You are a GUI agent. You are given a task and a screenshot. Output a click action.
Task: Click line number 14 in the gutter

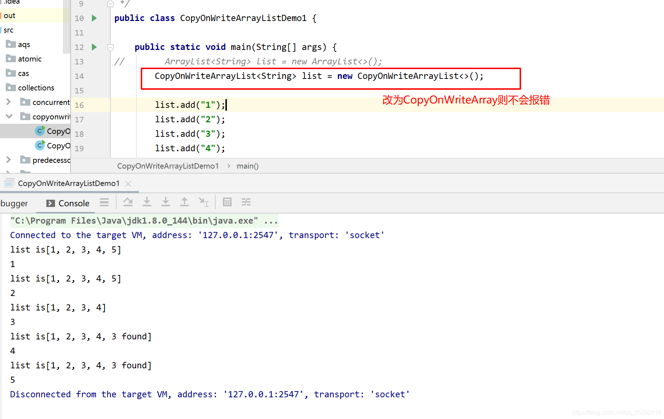pos(79,76)
